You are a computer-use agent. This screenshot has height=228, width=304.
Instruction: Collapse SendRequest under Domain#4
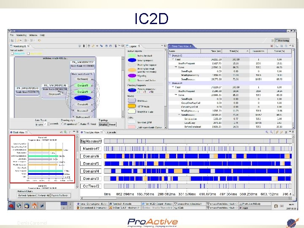(x=179, y=115)
